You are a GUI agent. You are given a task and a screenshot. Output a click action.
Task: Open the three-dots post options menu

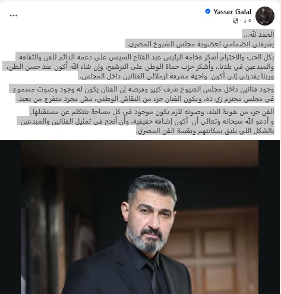[x=14, y=15]
